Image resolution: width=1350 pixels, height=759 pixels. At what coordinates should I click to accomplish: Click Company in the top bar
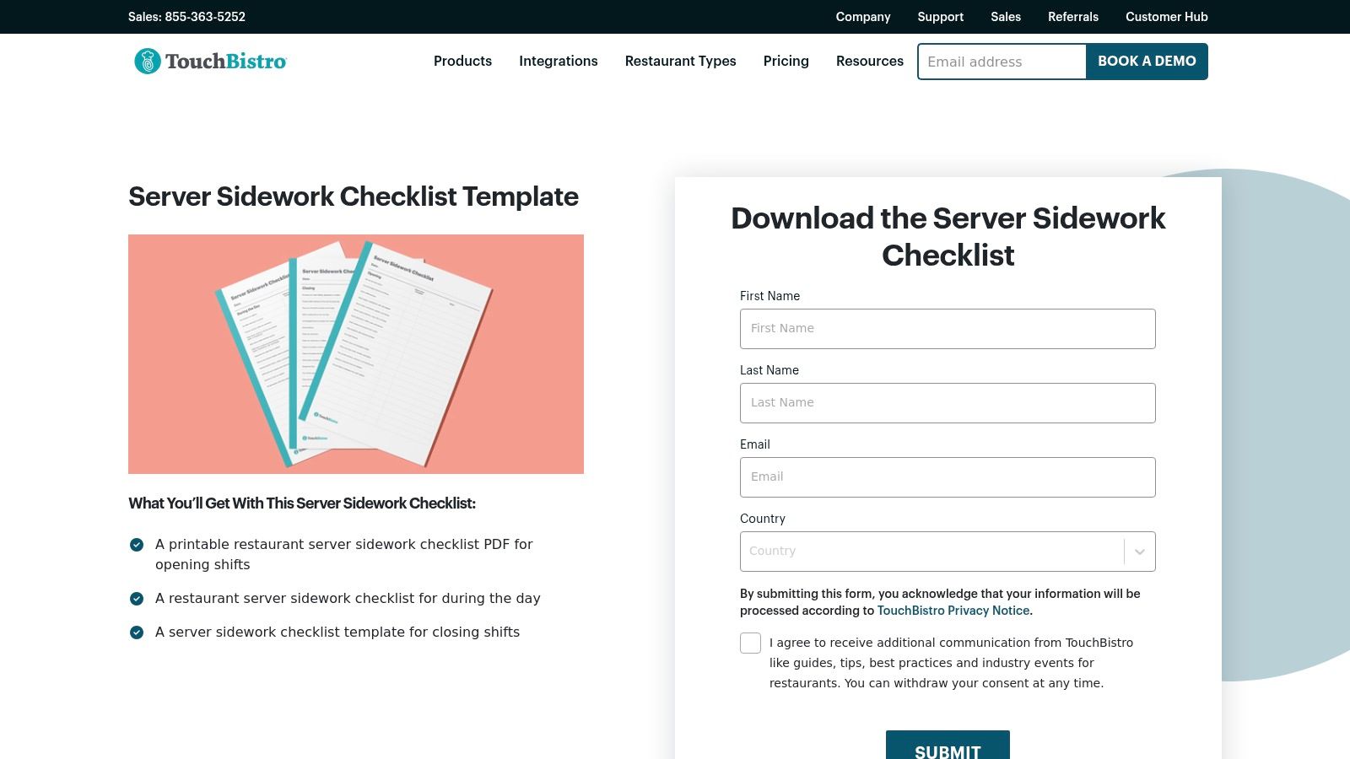coord(862,17)
